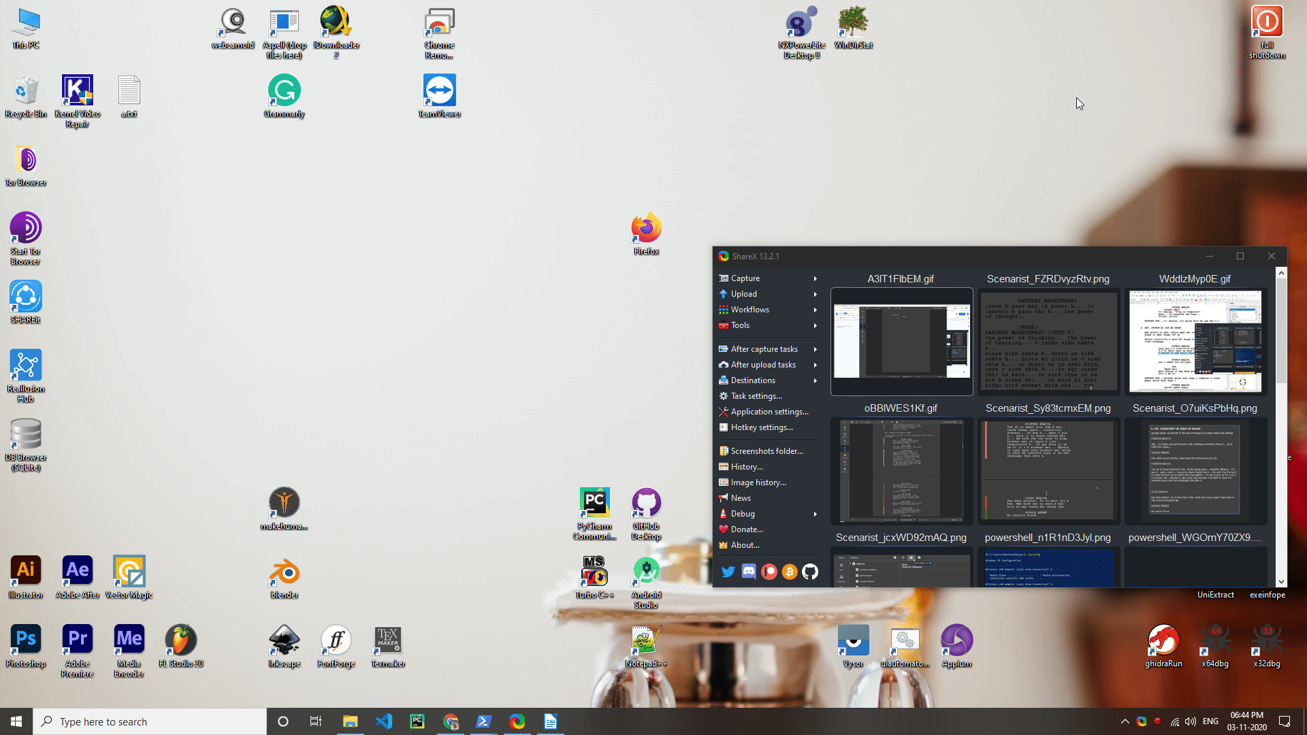Click the Scenarist_FZRDvyzRtv.png thumbnail

click(1048, 342)
